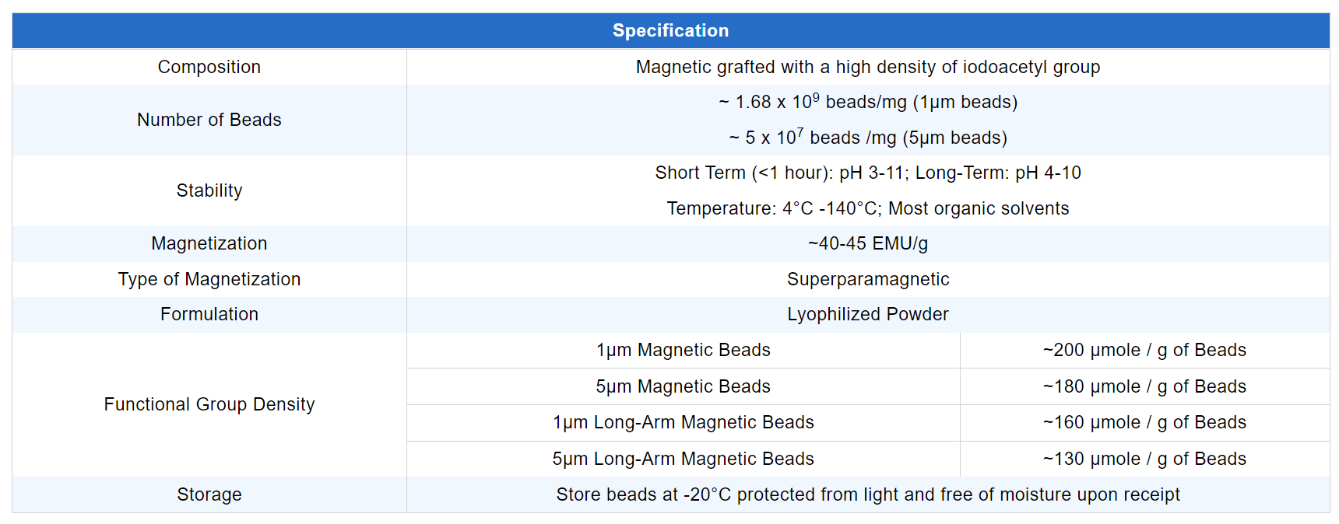Click the 1µm Magnetic Beads cell
The width and height of the screenshot is (1339, 524).
[683, 350]
